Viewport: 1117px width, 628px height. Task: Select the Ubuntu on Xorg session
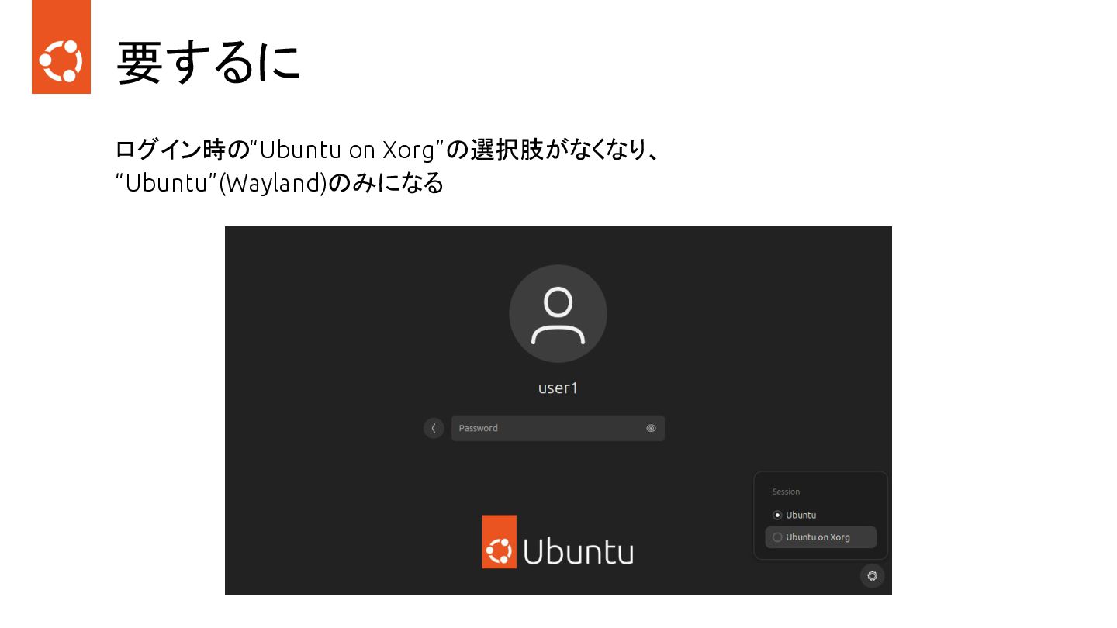click(x=821, y=537)
